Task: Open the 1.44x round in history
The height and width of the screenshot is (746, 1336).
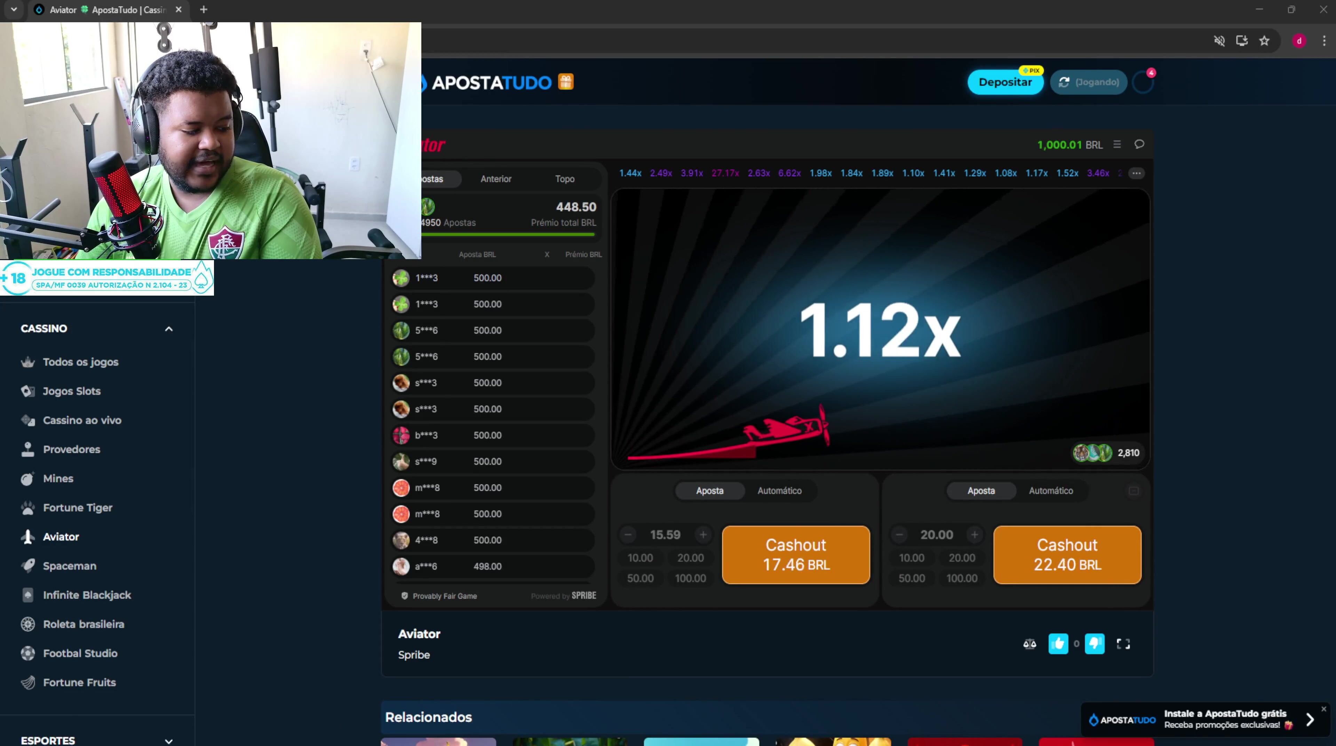Action: coord(630,173)
